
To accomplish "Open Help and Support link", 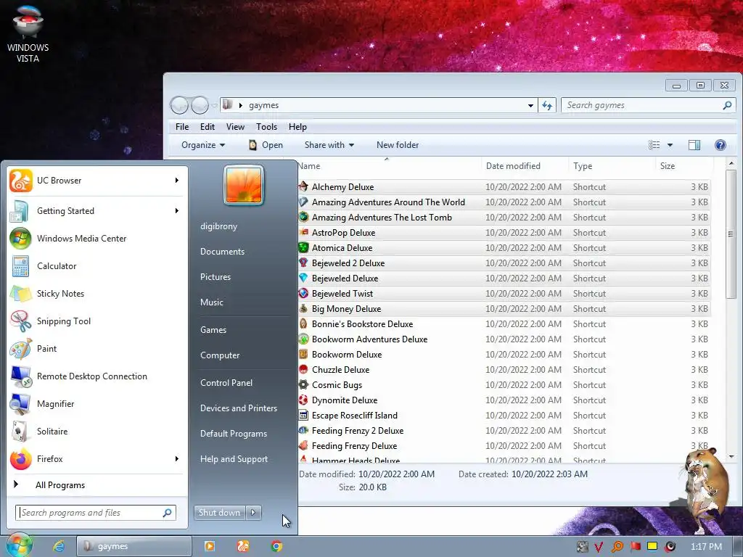I will (x=234, y=459).
